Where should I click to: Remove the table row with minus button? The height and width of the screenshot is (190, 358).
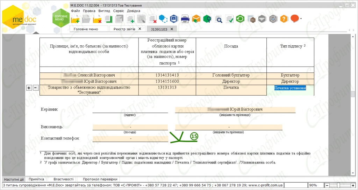[x=36, y=88]
